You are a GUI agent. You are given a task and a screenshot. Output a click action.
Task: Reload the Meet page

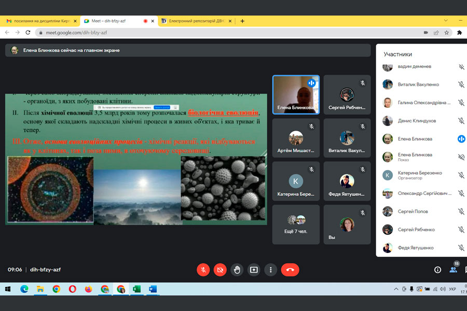click(28, 33)
